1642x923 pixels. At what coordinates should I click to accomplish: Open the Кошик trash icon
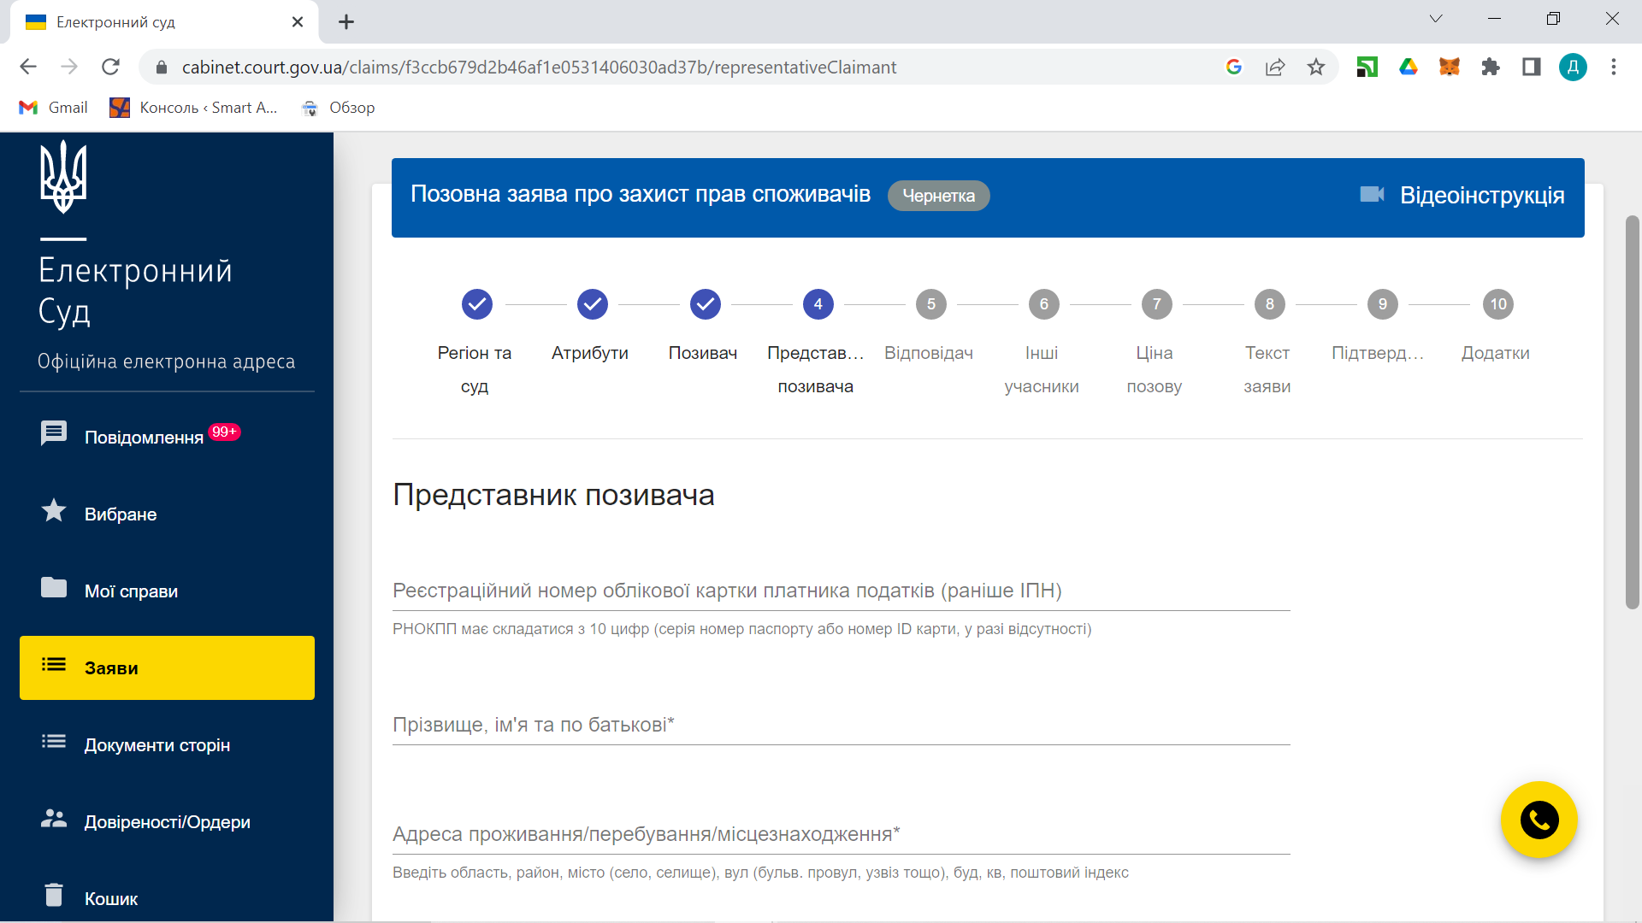pos(54,895)
